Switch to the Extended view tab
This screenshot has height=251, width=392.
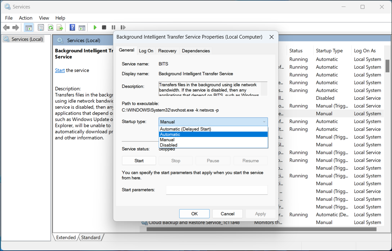click(x=66, y=237)
